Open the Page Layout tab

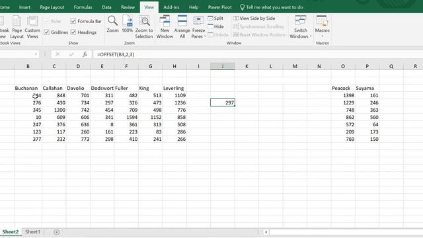(x=52, y=7)
